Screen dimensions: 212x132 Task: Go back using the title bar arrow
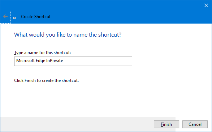5,16
